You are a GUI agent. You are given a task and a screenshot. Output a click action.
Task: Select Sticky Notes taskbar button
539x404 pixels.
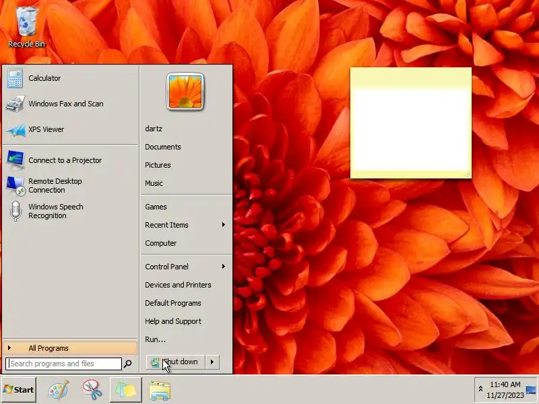click(x=126, y=390)
